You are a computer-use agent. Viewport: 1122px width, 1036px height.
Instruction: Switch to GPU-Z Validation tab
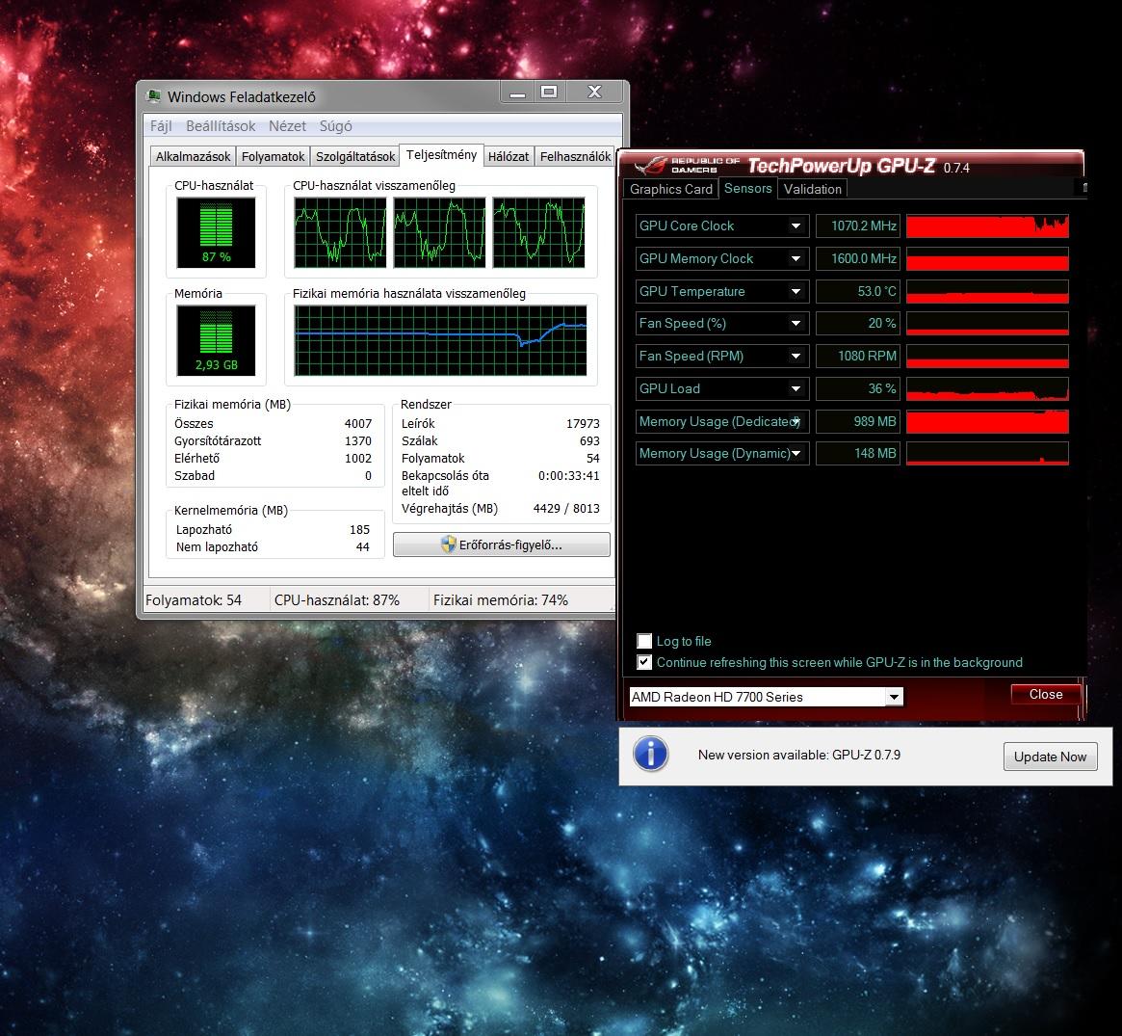point(812,189)
